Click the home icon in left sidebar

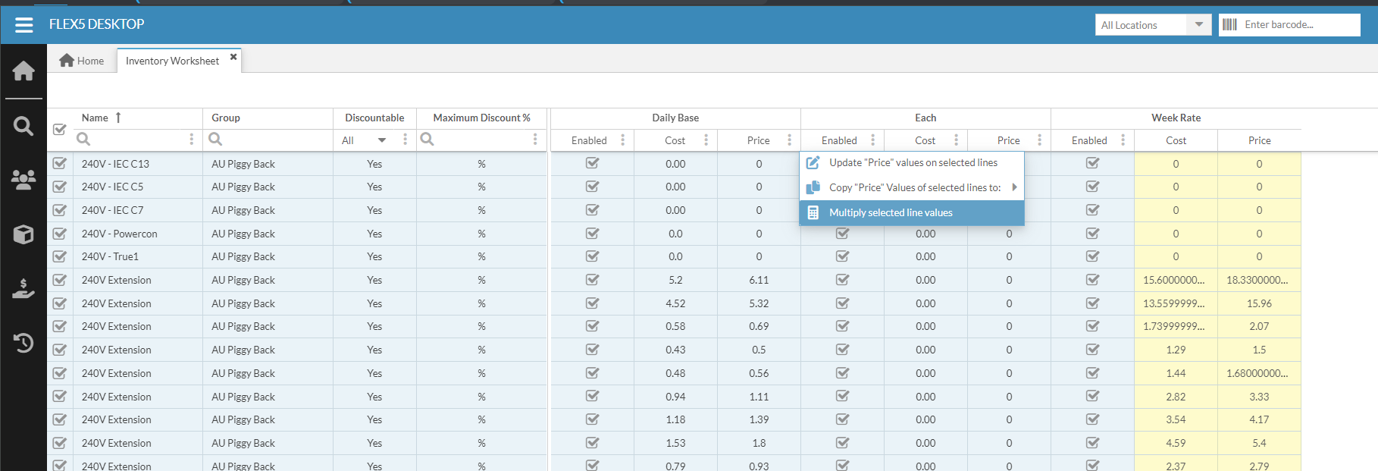[x=23, y=71]
